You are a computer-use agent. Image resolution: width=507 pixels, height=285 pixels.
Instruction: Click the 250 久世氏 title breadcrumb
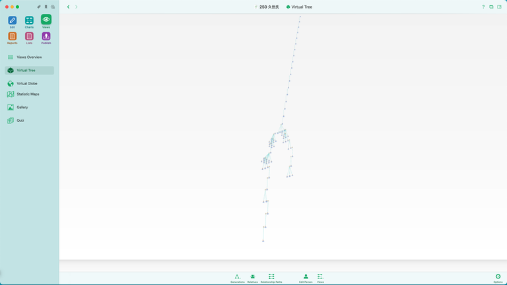267,7
